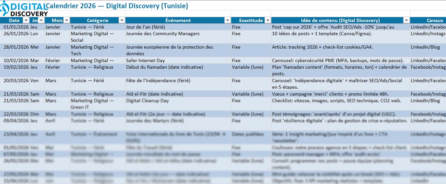Image resolution: width=446 pixels, height=184 pixels.
Task: Select 'Fixe' cell in Safer Internet Day row
Action: click(x=251, y=60)
